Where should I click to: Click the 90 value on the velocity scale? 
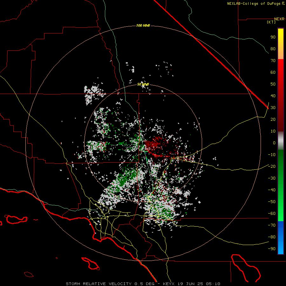[273, 37]
